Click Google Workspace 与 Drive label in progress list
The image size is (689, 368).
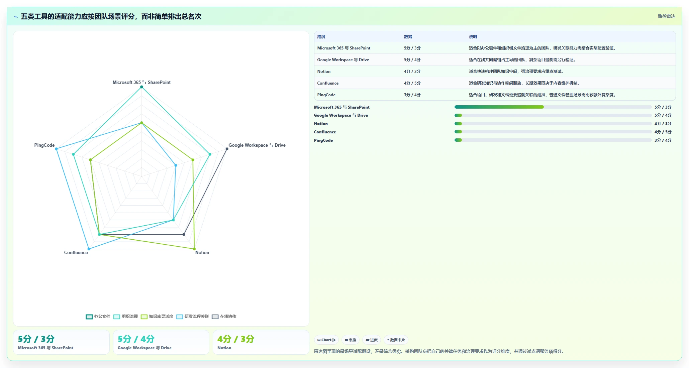[x=341, y=115]
